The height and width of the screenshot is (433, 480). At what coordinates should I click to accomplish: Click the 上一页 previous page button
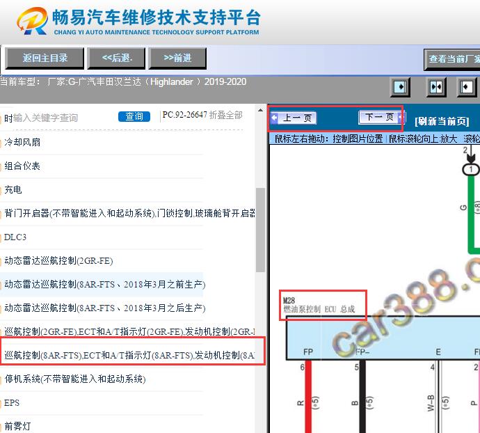pyautogui.click(x=294, y=118)
